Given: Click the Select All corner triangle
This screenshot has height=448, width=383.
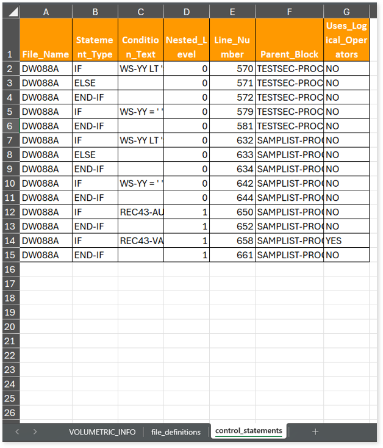Looking at the screenshot, I should (11, 12).
